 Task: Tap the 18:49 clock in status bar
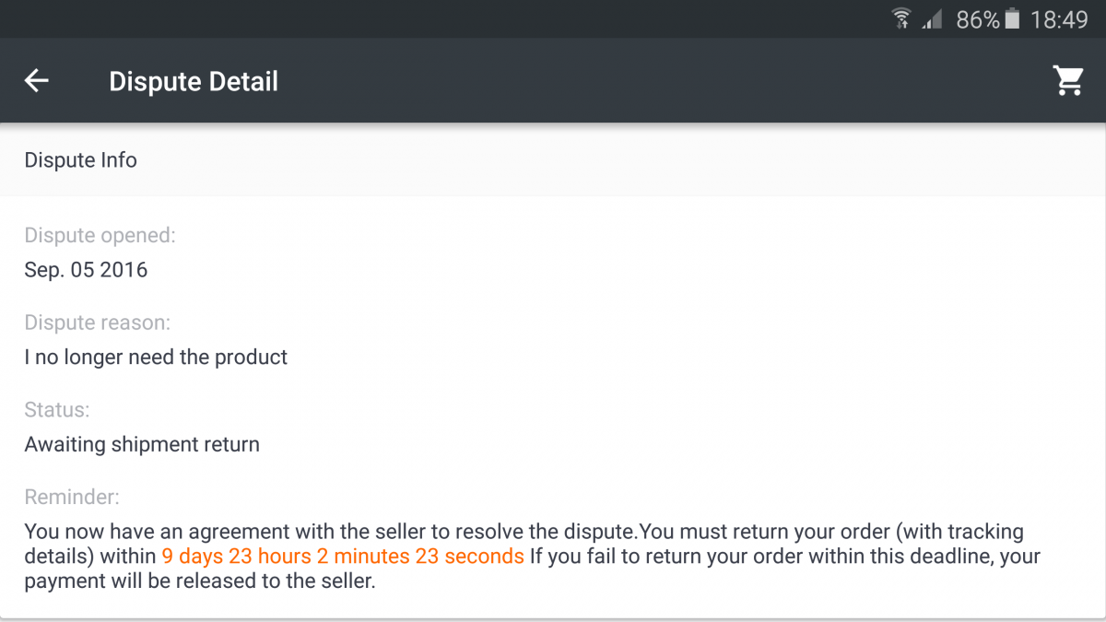pyautogui.click(x=1059, y=19)
